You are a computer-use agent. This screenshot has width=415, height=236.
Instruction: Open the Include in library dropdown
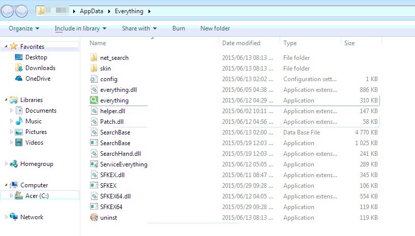[80, 28]
